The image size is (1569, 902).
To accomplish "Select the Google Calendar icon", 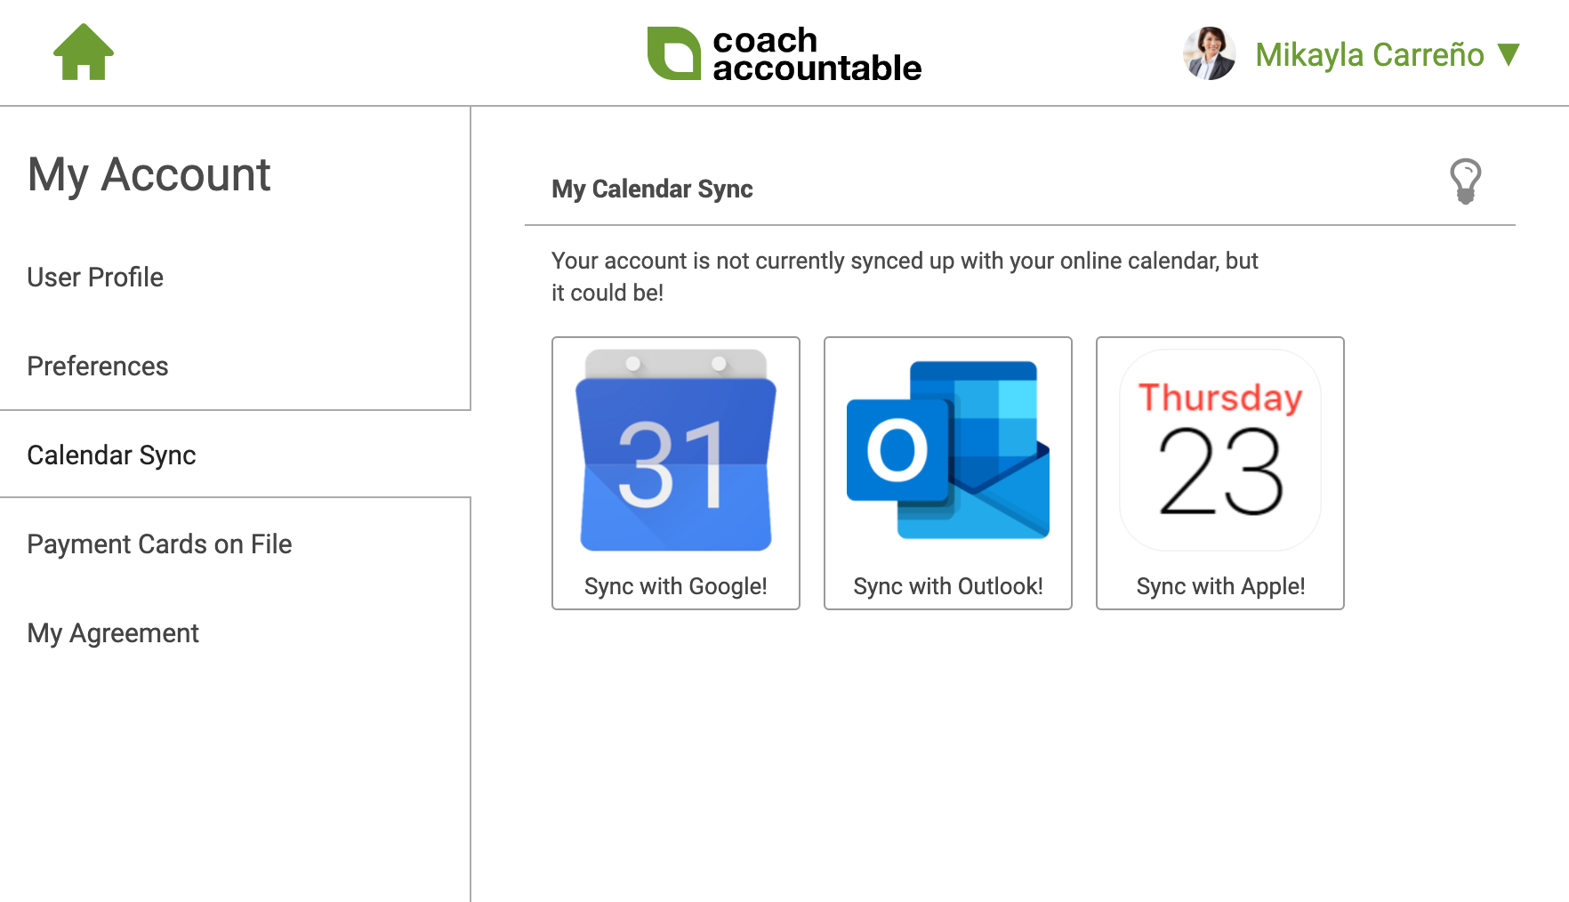I will coord(675,454).
